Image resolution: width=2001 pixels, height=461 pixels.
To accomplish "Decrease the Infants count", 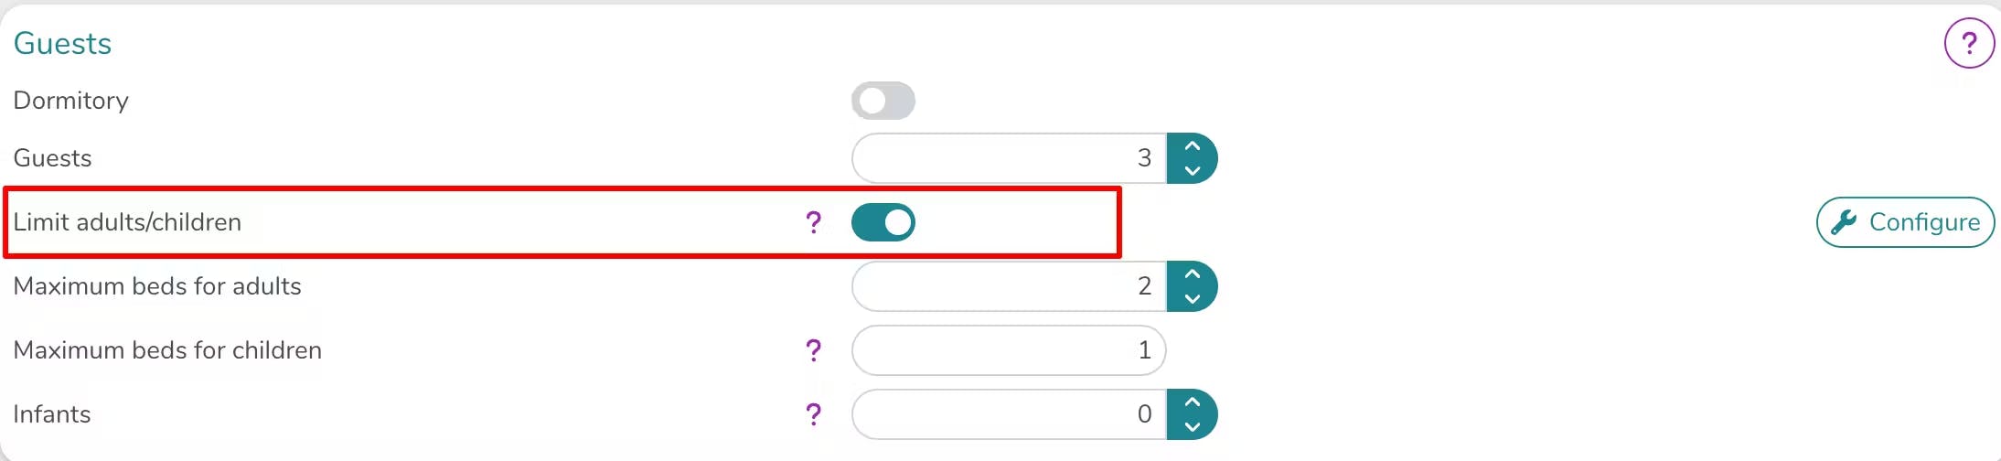I will tap(1192, 426).
